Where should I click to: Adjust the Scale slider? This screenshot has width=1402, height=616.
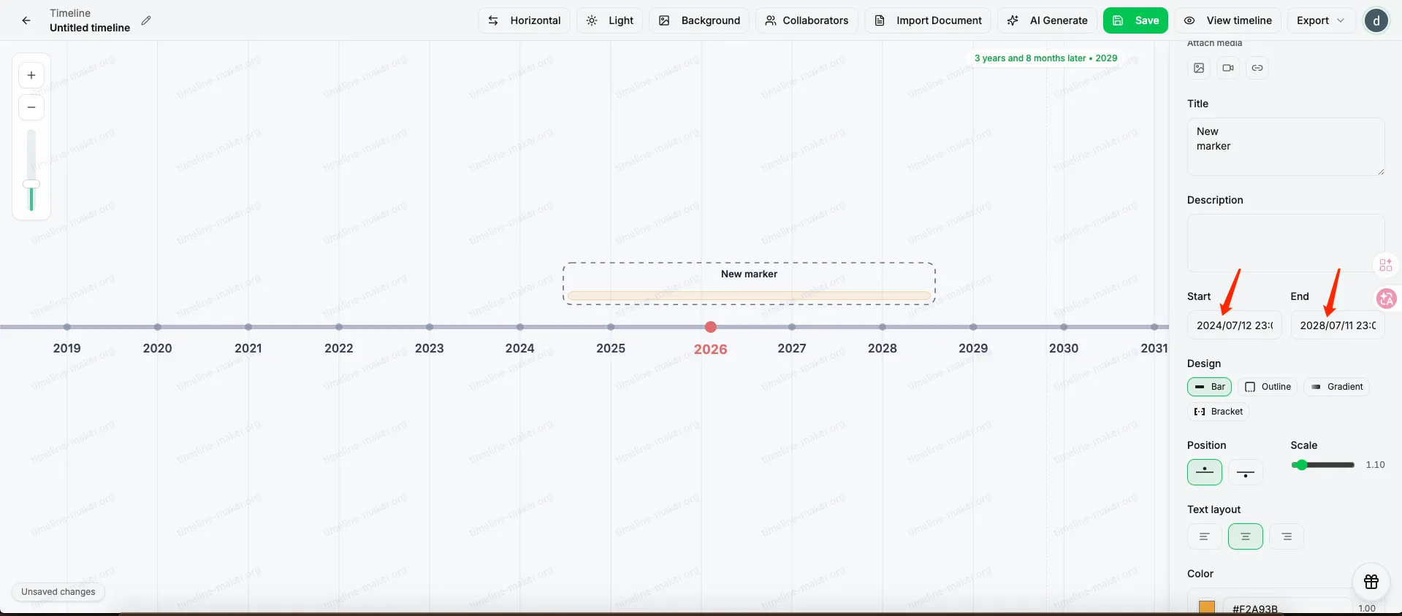1322,465
